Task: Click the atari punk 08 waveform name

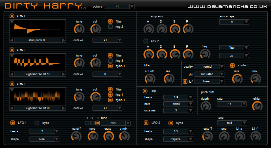Action: coord(37,40)
